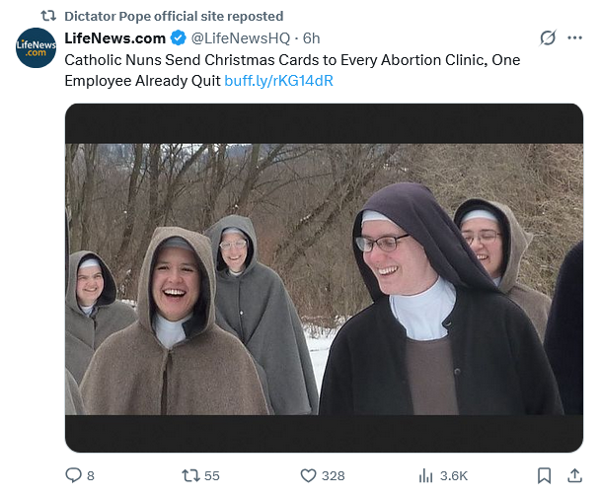This screenshot has width=601, height=497.
Task: Open the LifeNews.com display name profile link
Action: click(x=114, y=38)
